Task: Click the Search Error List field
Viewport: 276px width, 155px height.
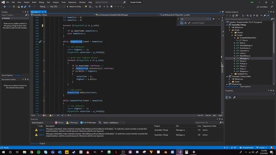Action: coord(207,122)
